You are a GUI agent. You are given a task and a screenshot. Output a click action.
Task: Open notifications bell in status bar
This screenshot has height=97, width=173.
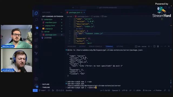click(x=169, y=91)
